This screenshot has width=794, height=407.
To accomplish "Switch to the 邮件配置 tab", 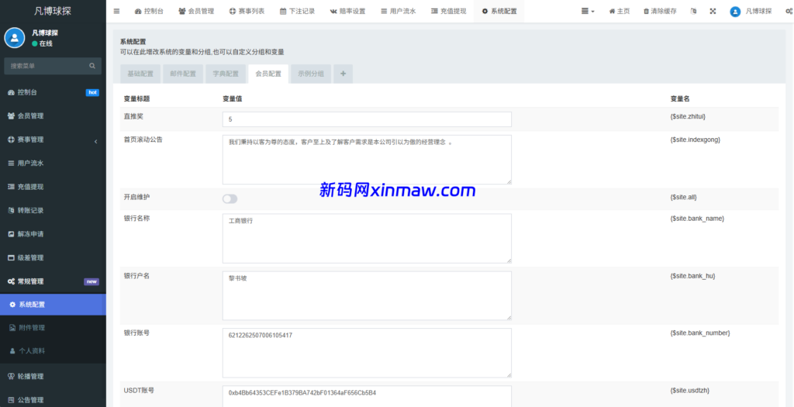I will point(183,74).
